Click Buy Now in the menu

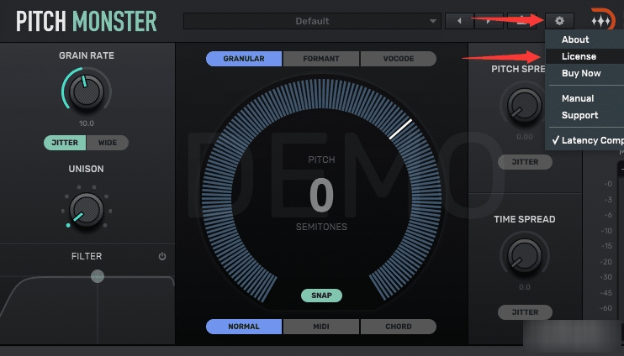[581, 73]
